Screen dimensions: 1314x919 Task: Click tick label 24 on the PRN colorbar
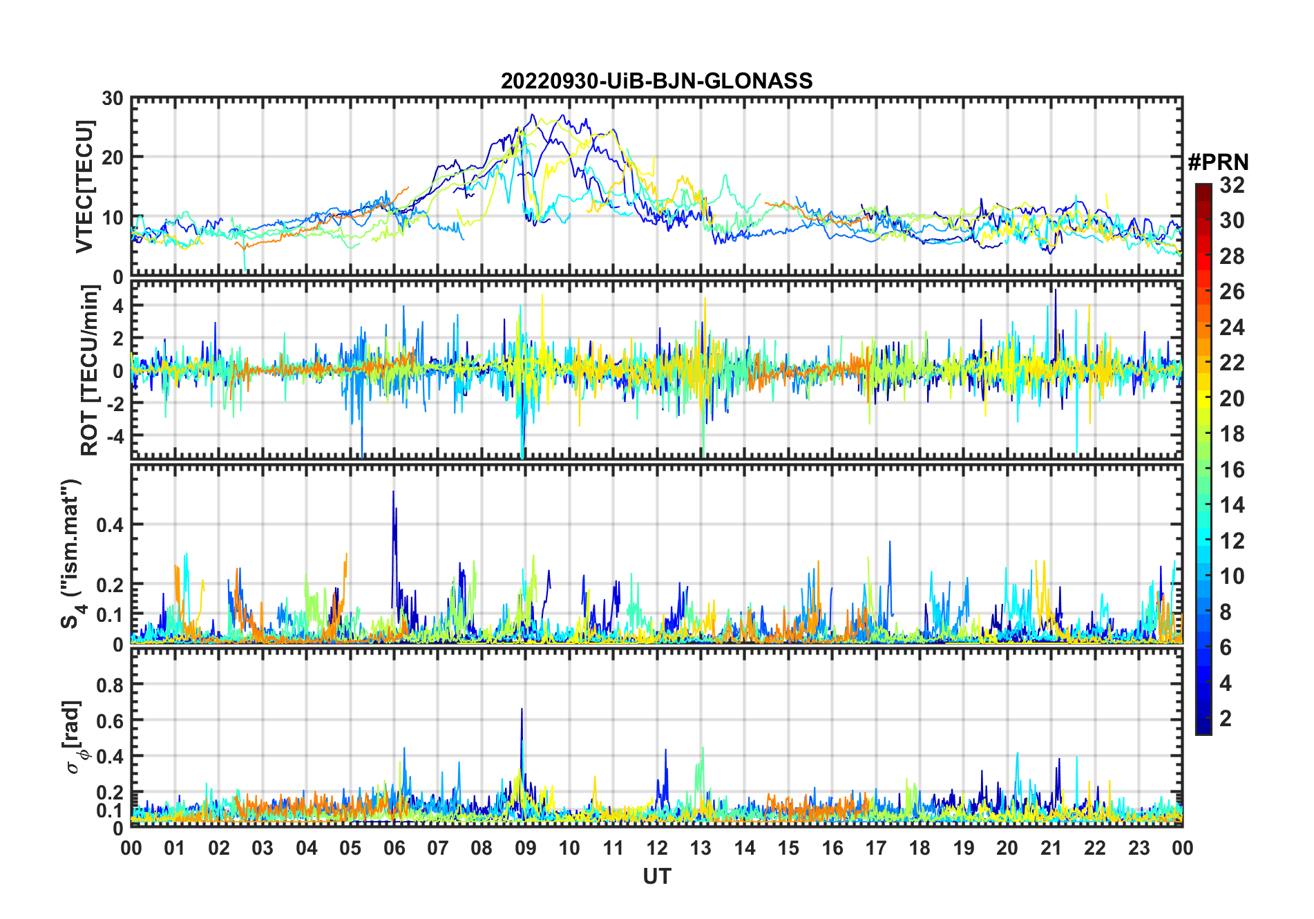coord(1232,328)
